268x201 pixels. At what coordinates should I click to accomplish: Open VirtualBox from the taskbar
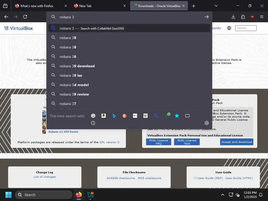90,195
